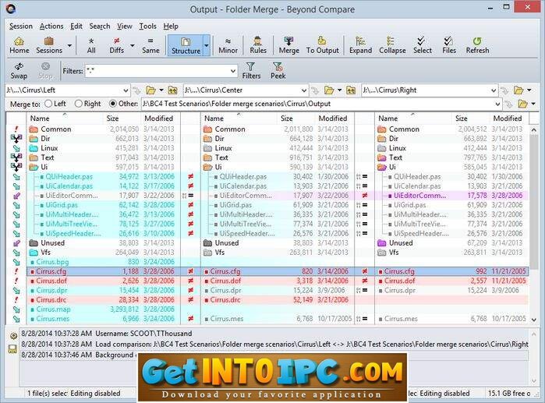Open the Home view
Image resolution: width=545 pixels, height=403 pixels.
tap(19, 45)
